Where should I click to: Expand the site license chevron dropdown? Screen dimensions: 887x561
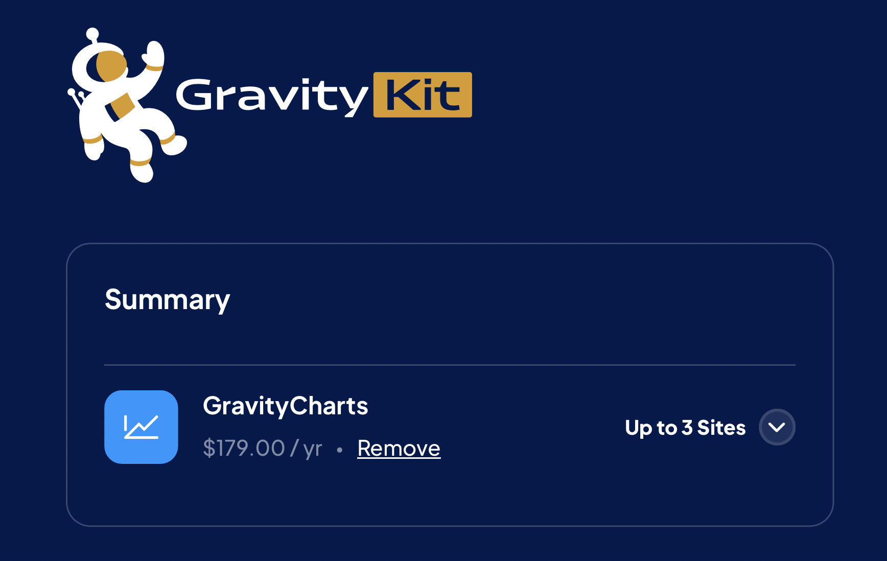coord(777,427)
